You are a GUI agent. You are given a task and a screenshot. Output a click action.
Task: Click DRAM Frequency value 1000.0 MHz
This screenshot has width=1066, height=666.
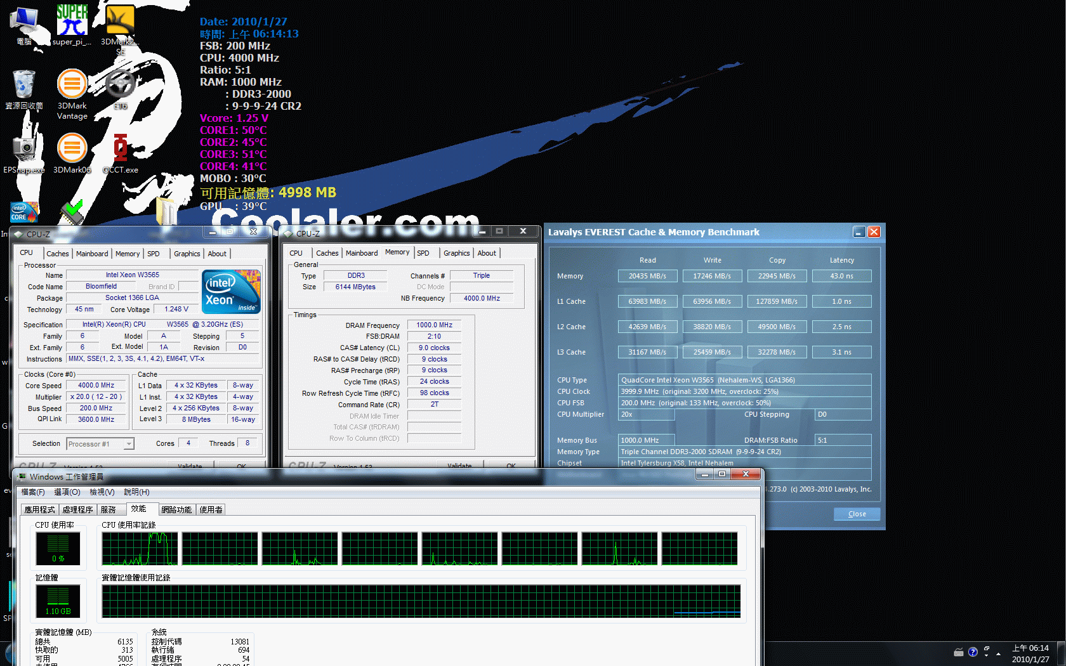click(434, 325)
